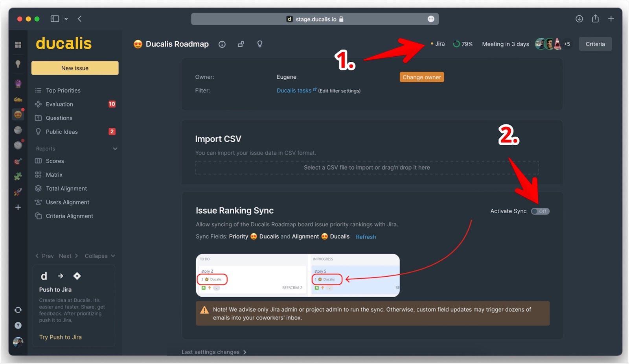Click the New issue button

point(75,68)
